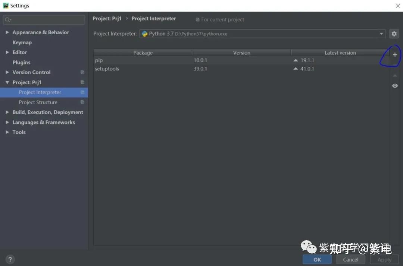Click the Cancel button
This screenshot has height=266, width=403.
(350, 260)
